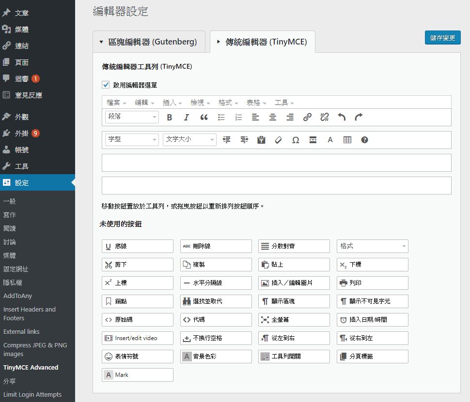Select the align left icon

255,118
